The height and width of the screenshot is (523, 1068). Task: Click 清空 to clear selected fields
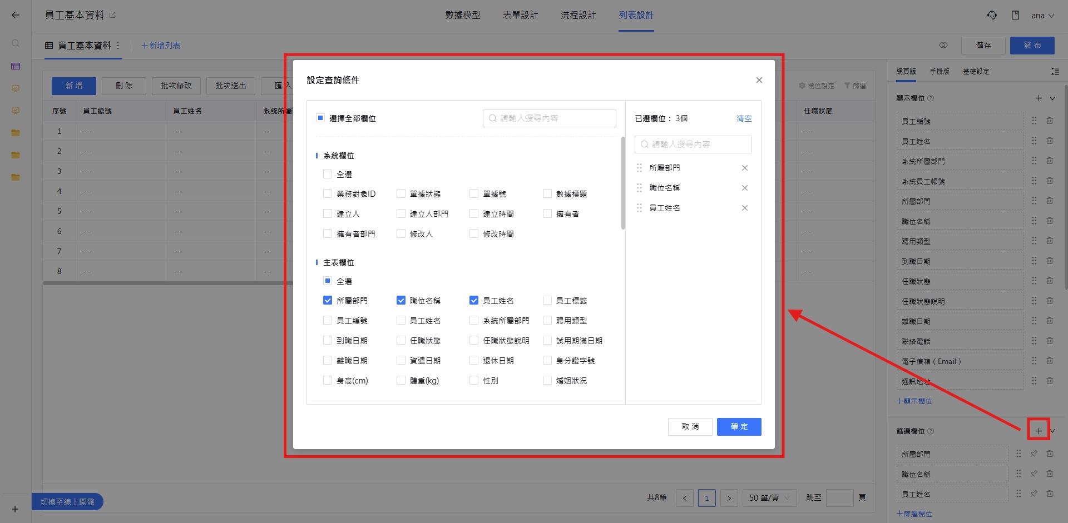point(744,118)
